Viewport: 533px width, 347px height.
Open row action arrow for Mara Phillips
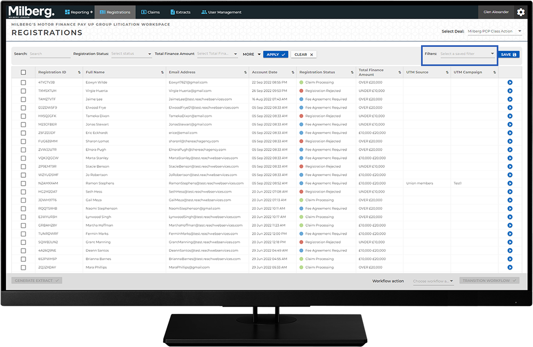click(510, 267)
